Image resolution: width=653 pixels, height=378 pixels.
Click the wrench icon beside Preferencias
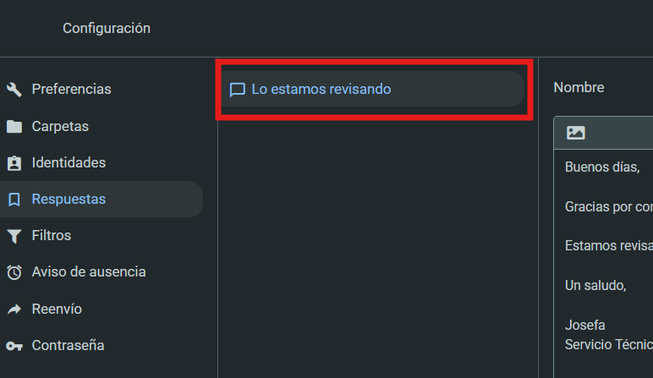point(14,90)
